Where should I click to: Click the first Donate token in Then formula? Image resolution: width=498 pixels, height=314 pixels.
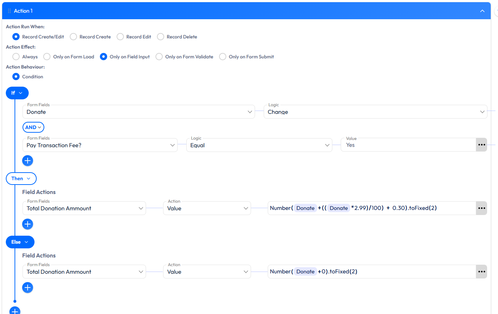click(x=305, y=208)
